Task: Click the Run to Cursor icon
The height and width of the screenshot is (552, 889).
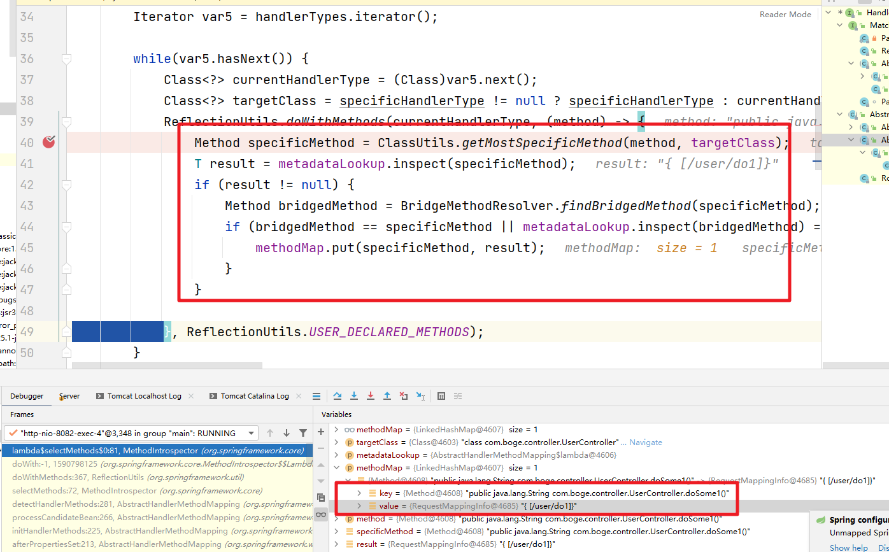Action: (420, 396)
